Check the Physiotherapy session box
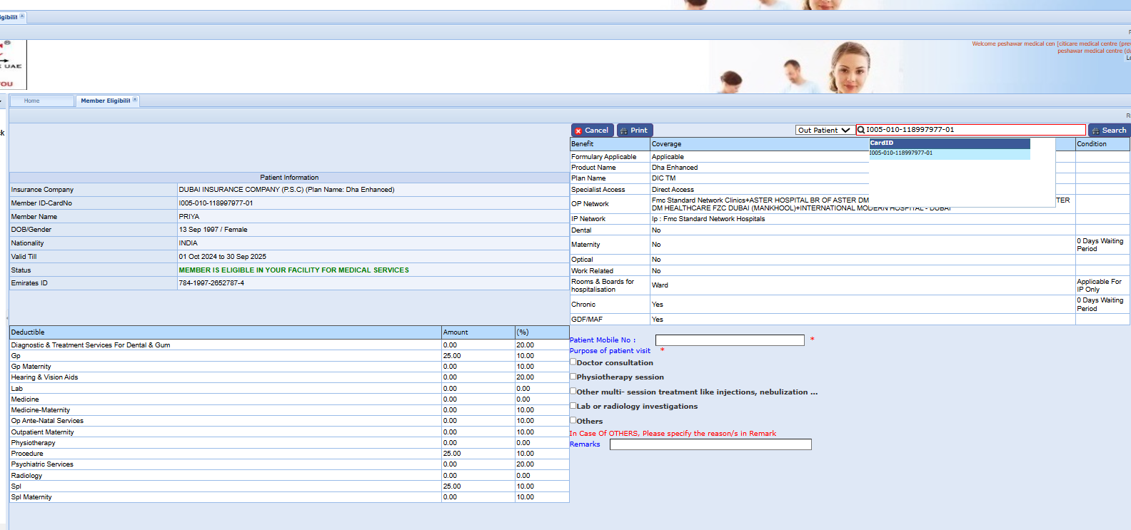This screenshot has width=1131, height=530. click(573, 376)
